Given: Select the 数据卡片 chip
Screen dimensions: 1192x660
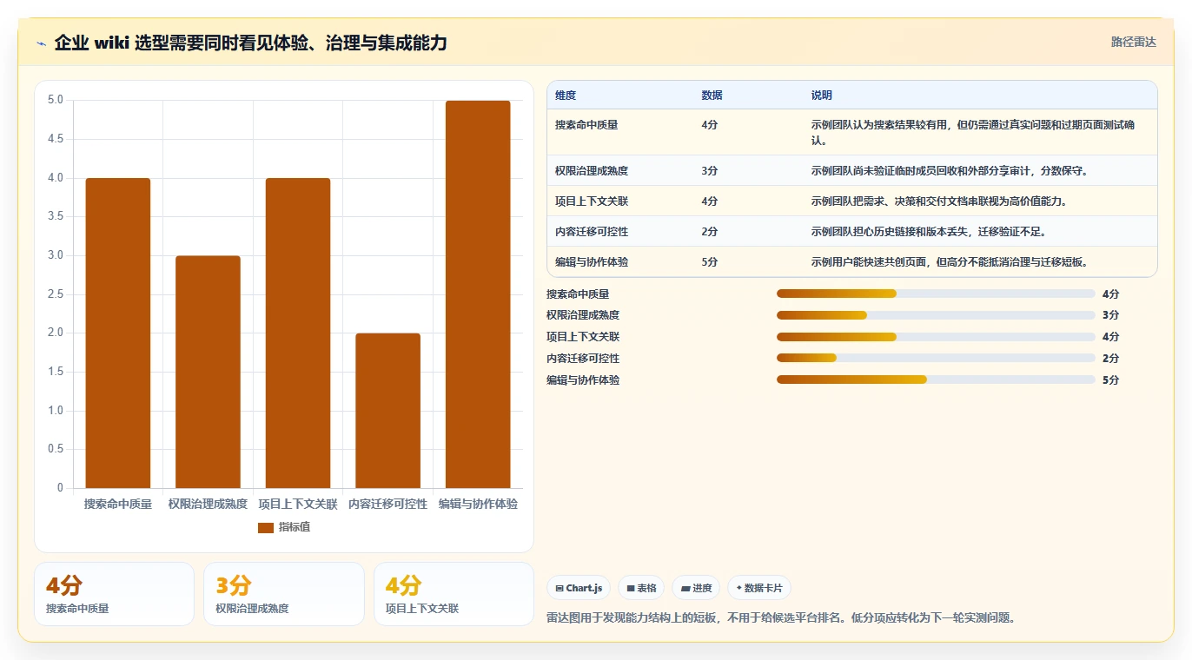Looking at the screenshot, I should tap(759, 588).
